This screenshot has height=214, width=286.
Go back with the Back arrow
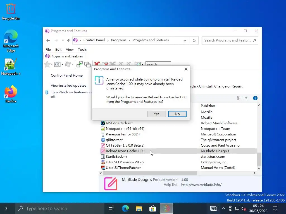tap(48, 40)
